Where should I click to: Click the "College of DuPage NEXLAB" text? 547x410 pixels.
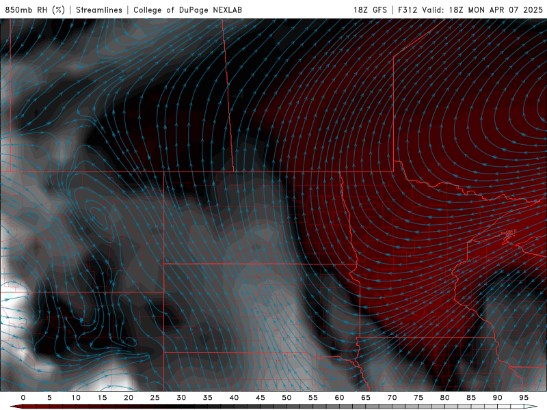click(187, 10)
